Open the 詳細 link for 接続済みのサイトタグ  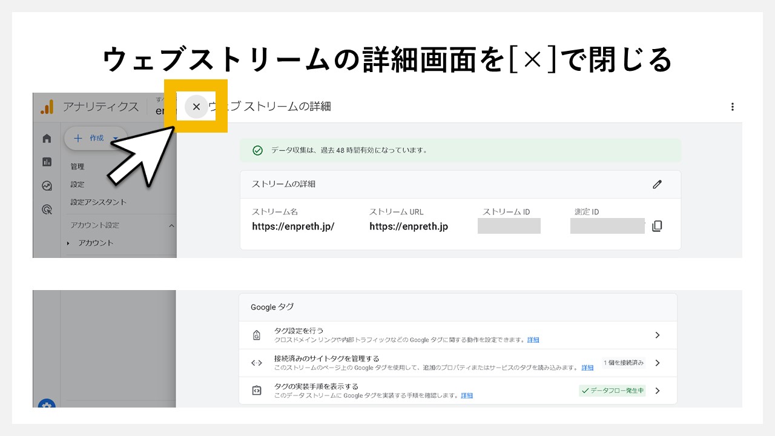pyautogui.click(x=587, y=368)
